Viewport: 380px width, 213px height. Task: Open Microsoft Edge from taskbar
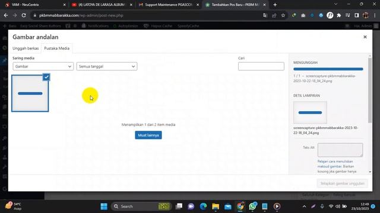[x=203, y=206]
